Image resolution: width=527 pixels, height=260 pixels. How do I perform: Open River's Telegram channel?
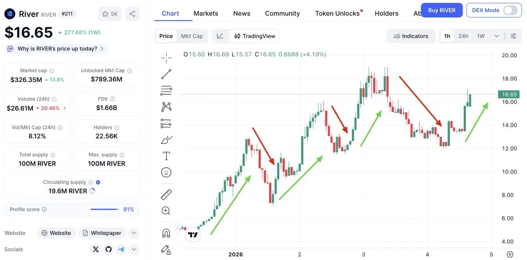[121, 249]
